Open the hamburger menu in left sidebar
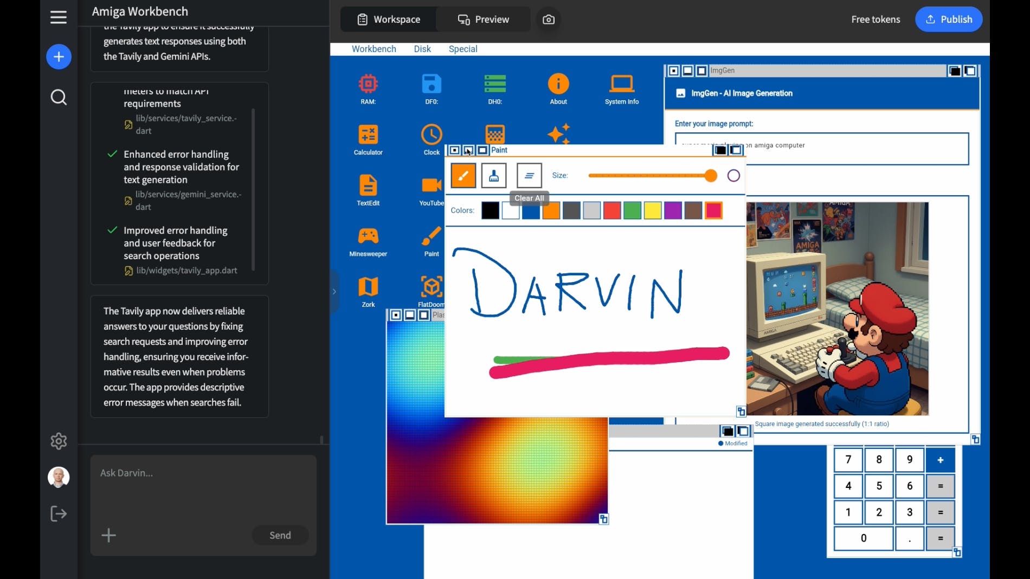Viewport: 1030px width, 579px height. (x=59, y=17)
